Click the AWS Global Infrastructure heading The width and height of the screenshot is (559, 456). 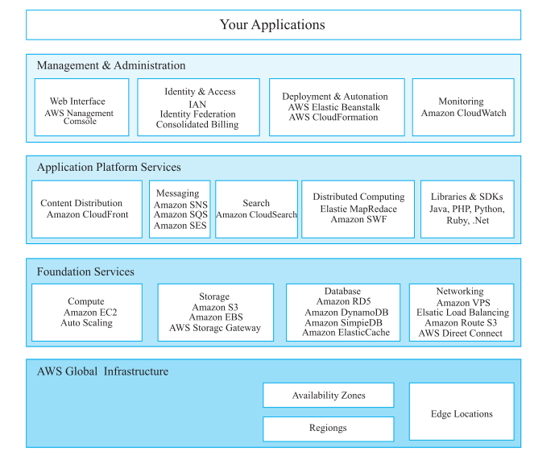[x=102, y=371]
